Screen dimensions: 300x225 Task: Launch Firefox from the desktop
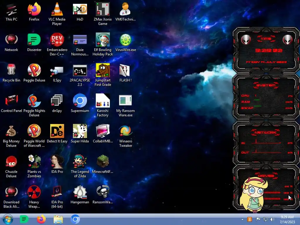(34, 9)
